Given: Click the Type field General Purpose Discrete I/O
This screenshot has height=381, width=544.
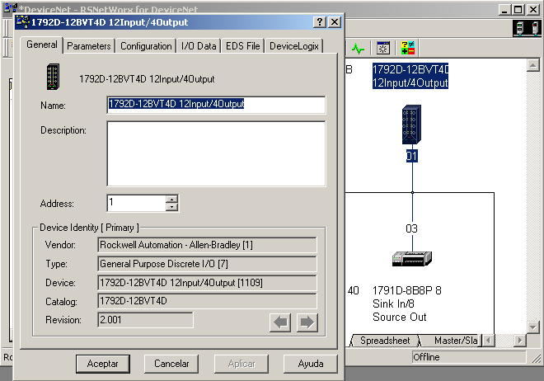Looking at the screenshot, I should click(207, 264).
